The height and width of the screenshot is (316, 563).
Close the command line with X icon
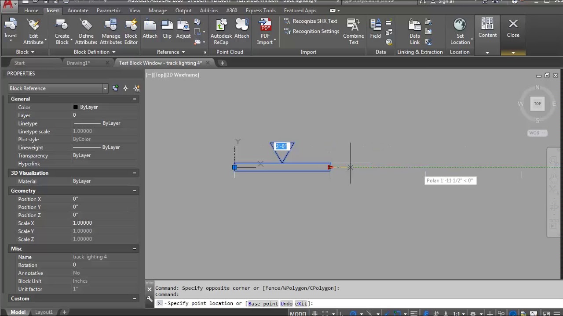click(x=149, y=289)
